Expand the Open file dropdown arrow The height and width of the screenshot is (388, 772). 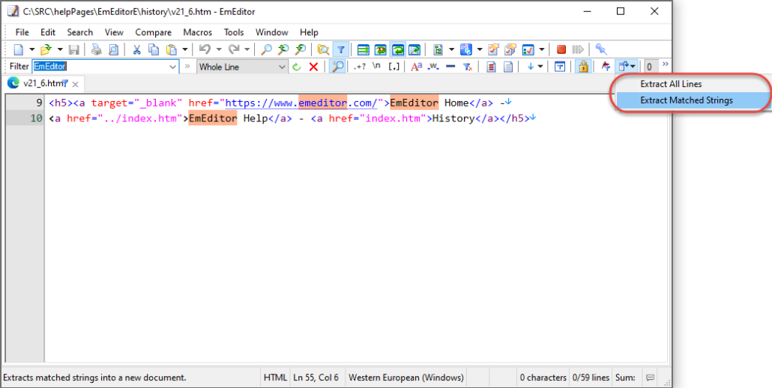pos(60,49)
